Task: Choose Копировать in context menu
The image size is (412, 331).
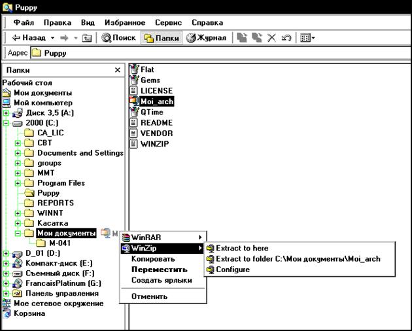Action: (153, 259)
